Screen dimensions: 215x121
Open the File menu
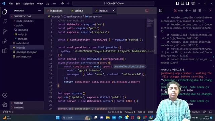pos(10,4)
